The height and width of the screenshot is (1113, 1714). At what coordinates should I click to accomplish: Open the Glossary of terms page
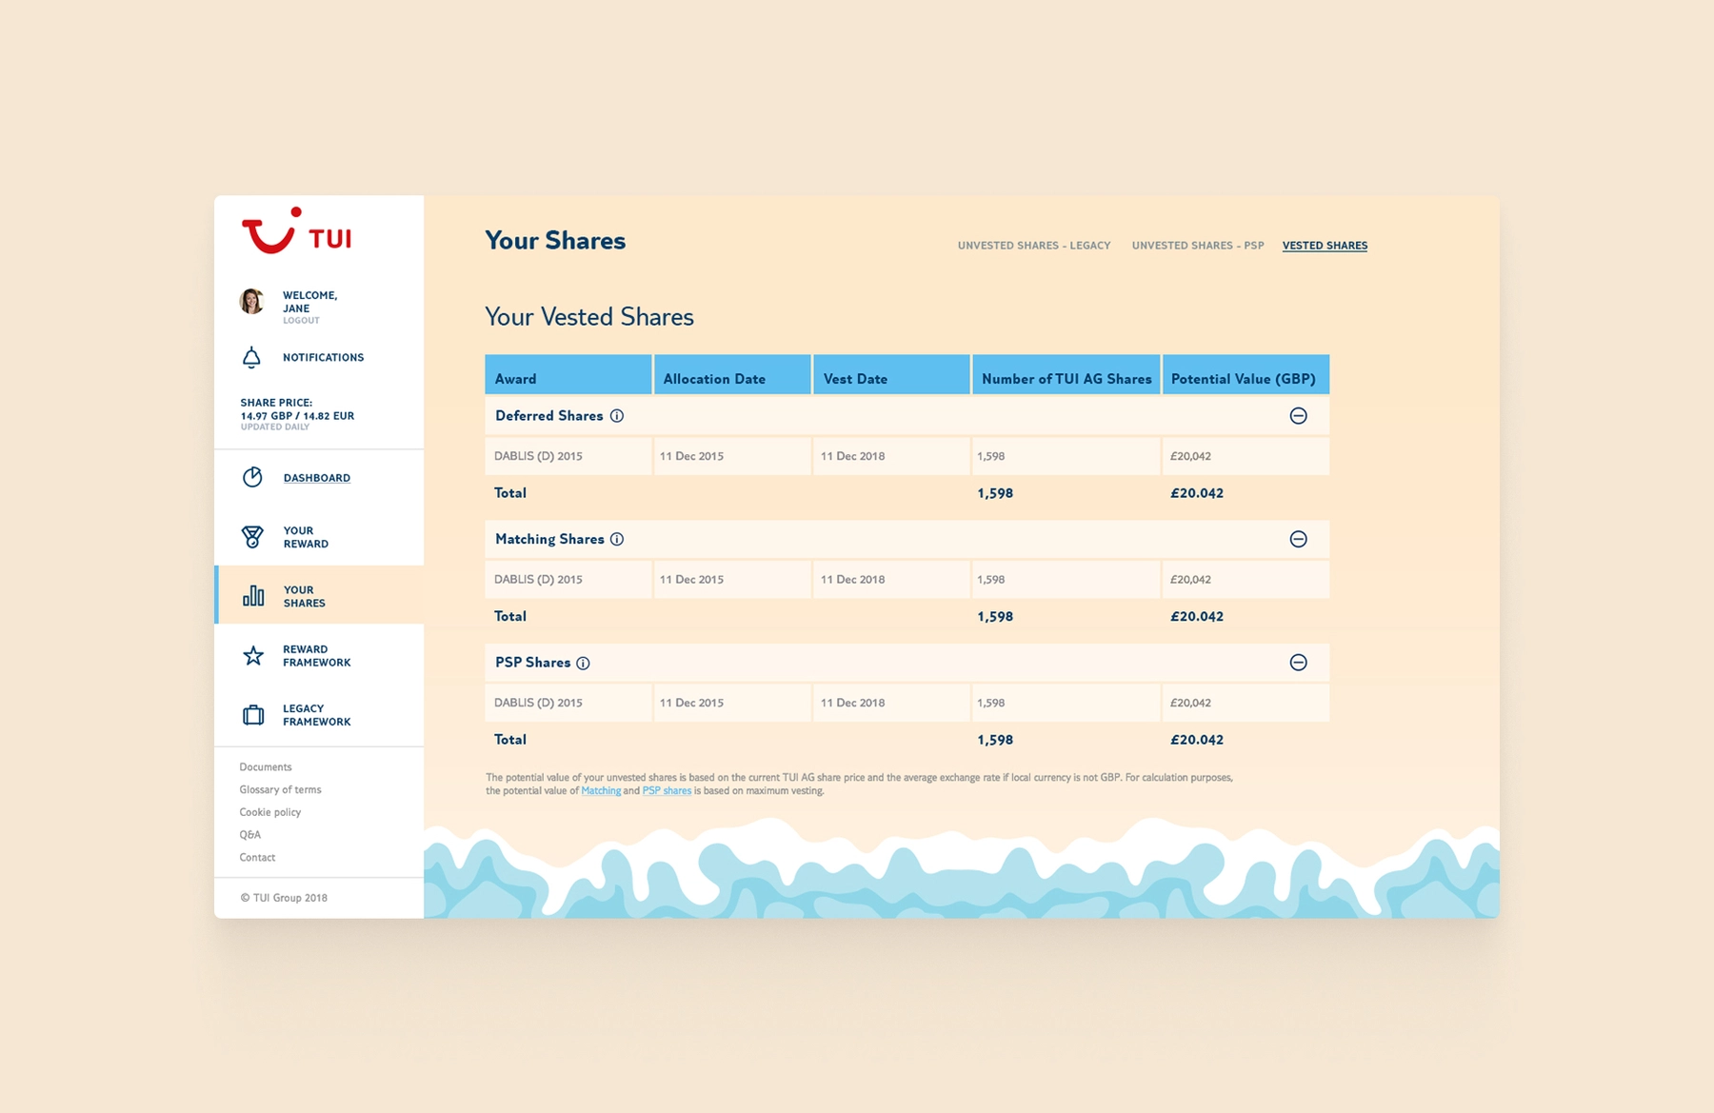(280, 789)
